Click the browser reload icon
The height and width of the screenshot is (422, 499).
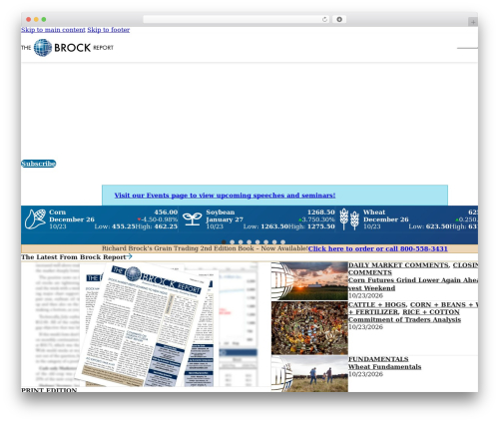[x=324, y=19]
